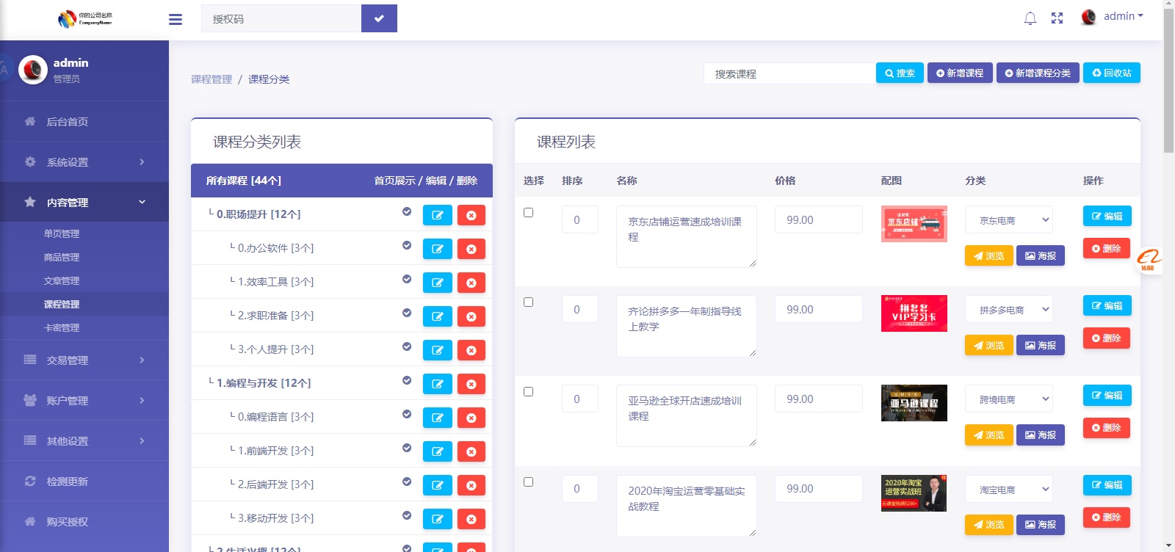Focus the 搜索课程 search field
1175x552 pixels.
tap(789, 73)
